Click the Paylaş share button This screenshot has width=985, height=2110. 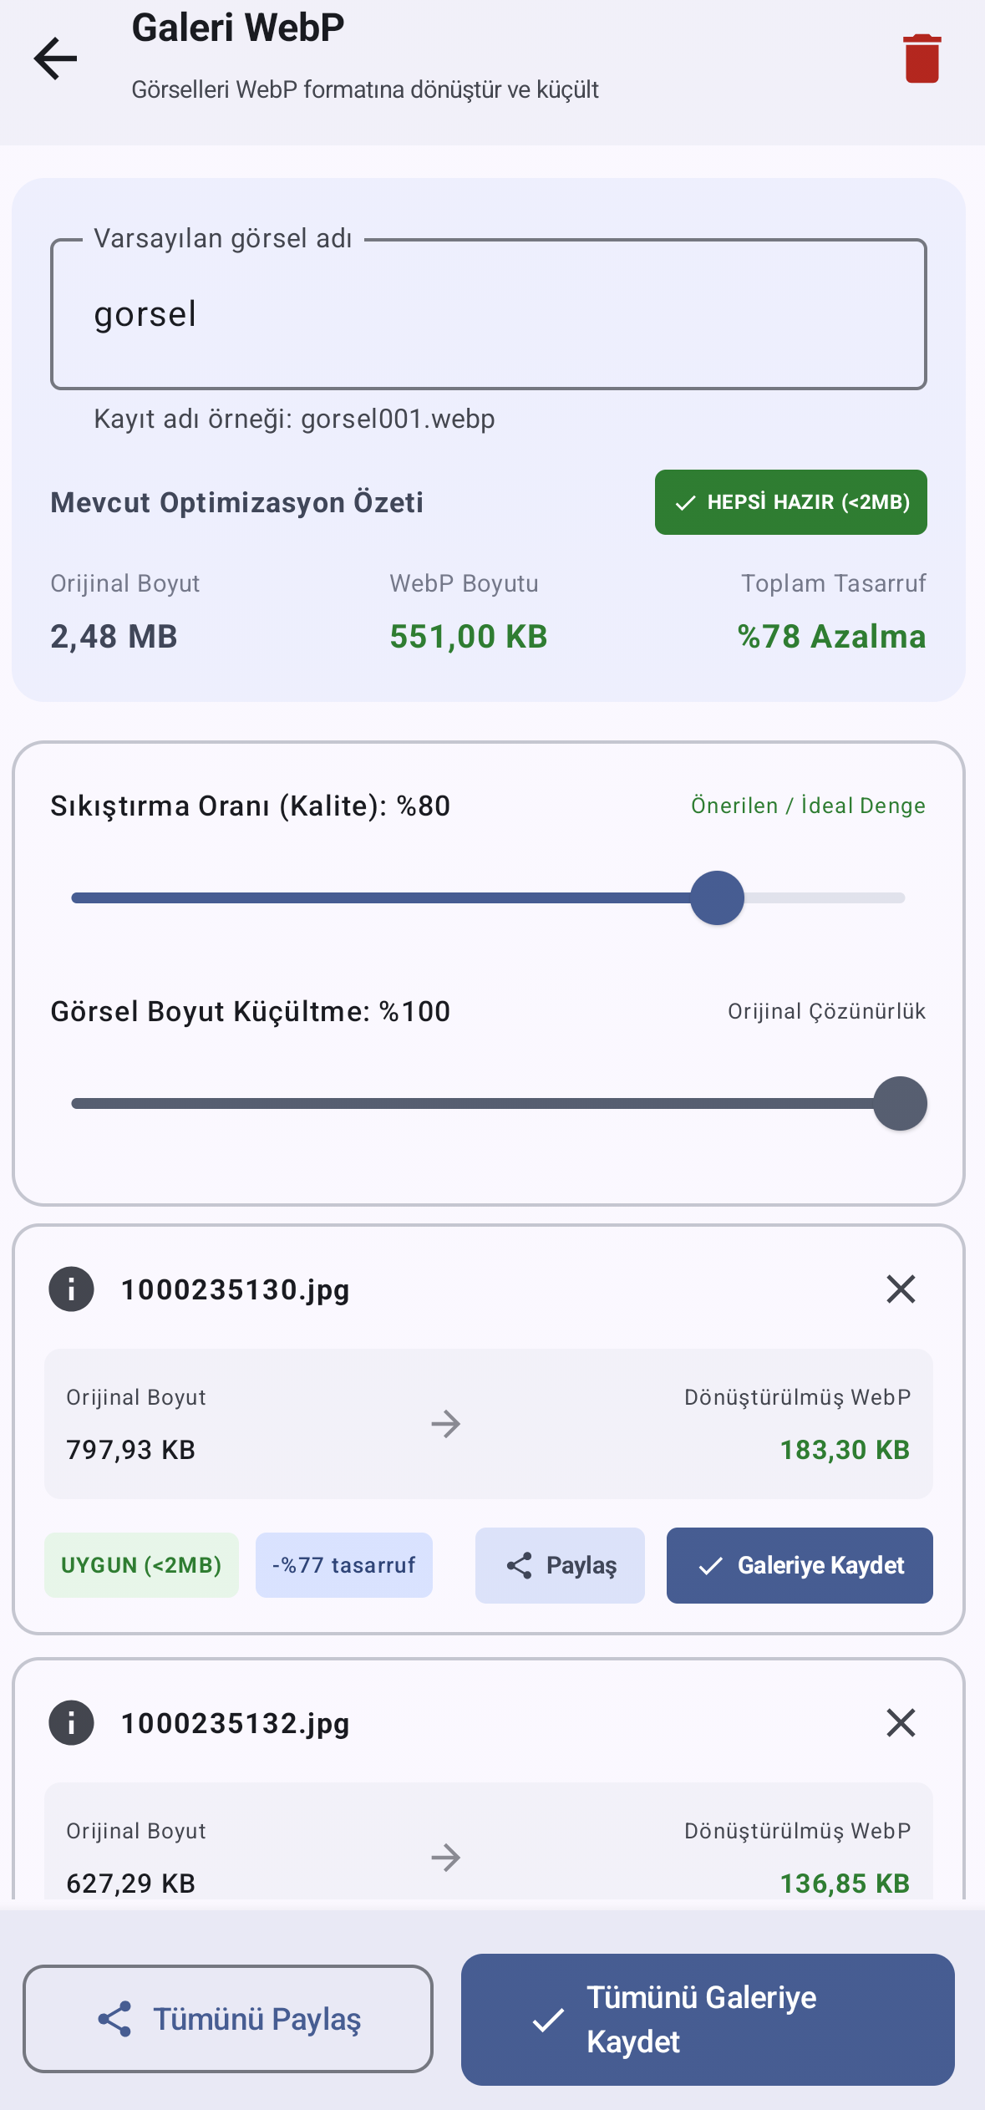pos(560,1565)
